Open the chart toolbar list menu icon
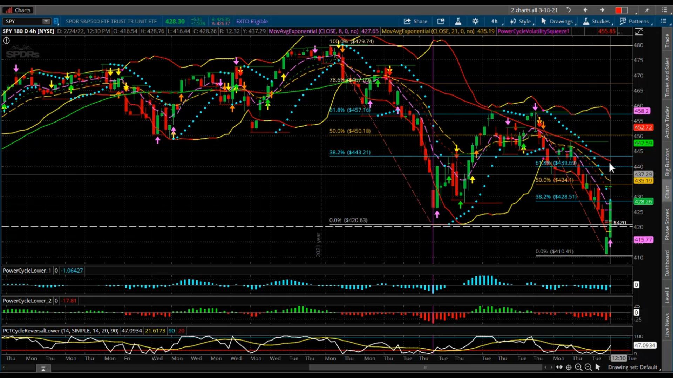The height and width of the screenshot is (378, 673). 664,21
